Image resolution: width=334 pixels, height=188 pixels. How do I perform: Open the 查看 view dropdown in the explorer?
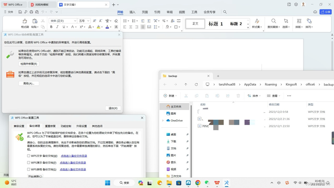coord(274,96)
